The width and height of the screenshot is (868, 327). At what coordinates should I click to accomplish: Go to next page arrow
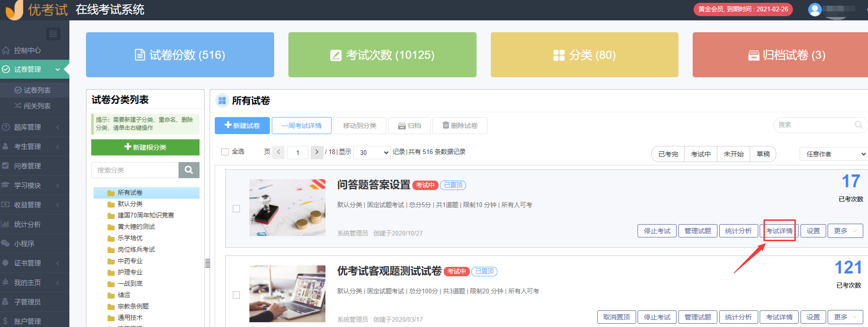[x=317, y=152]
